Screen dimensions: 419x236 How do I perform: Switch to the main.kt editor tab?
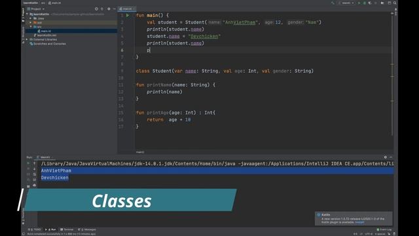pyautogui.click(x=126, y=9)
